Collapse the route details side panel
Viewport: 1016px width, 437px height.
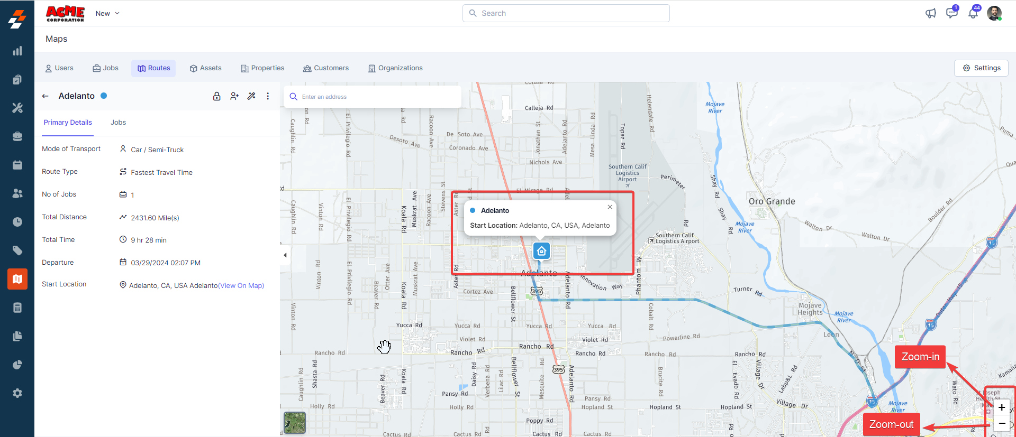[285, 255]
